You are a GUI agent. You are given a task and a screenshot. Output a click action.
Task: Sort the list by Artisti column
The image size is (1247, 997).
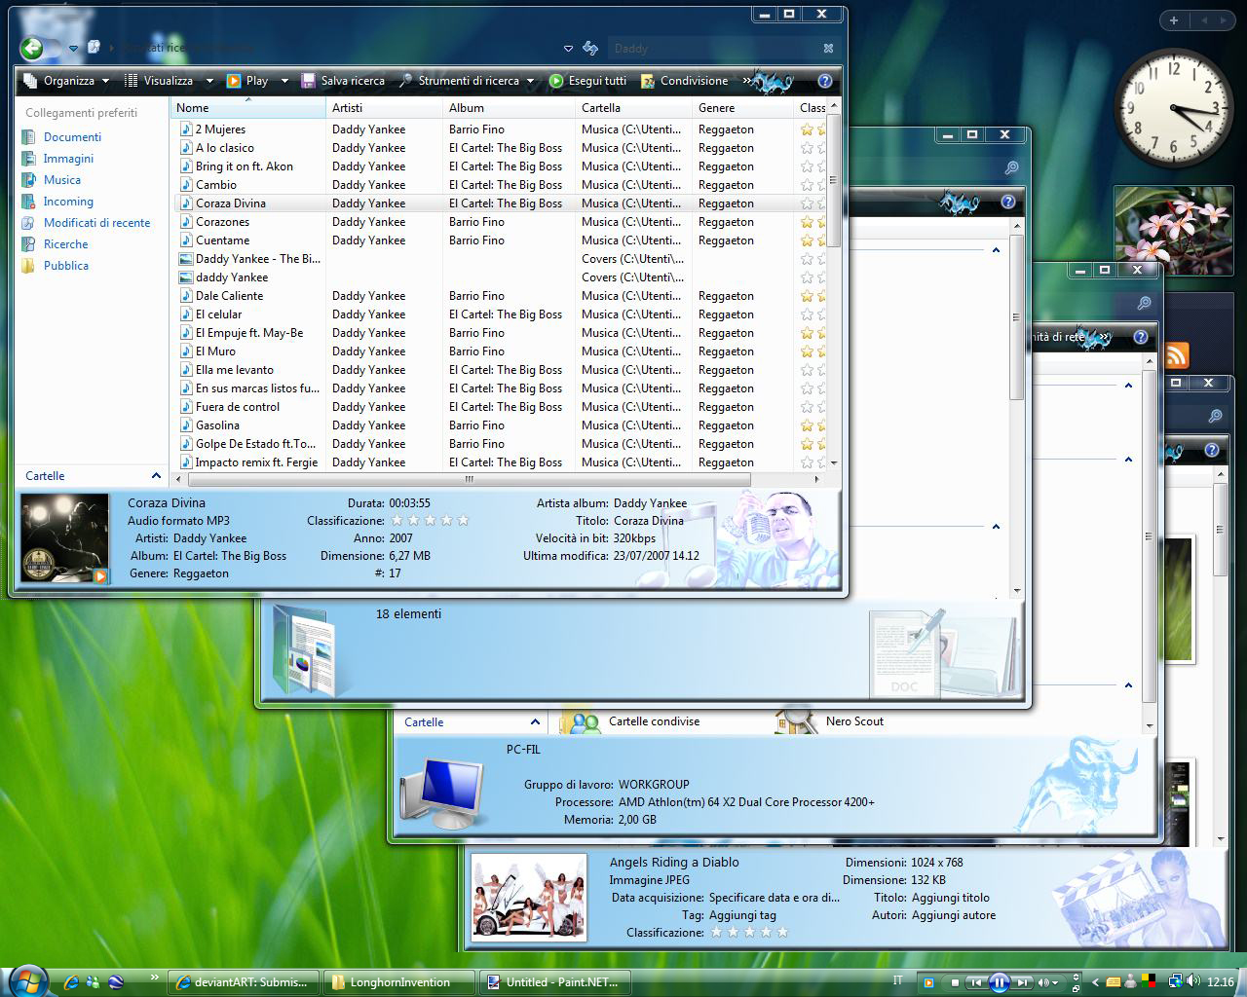[x=385, y=108]
